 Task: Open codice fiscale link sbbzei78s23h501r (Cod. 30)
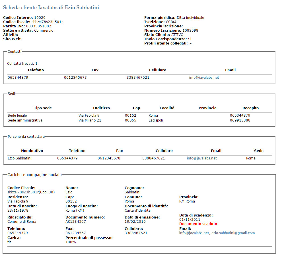tap(23, 192)
